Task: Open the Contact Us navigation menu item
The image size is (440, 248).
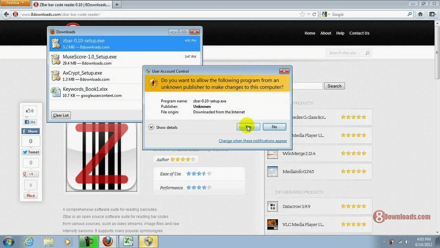Action: (359, 33)
